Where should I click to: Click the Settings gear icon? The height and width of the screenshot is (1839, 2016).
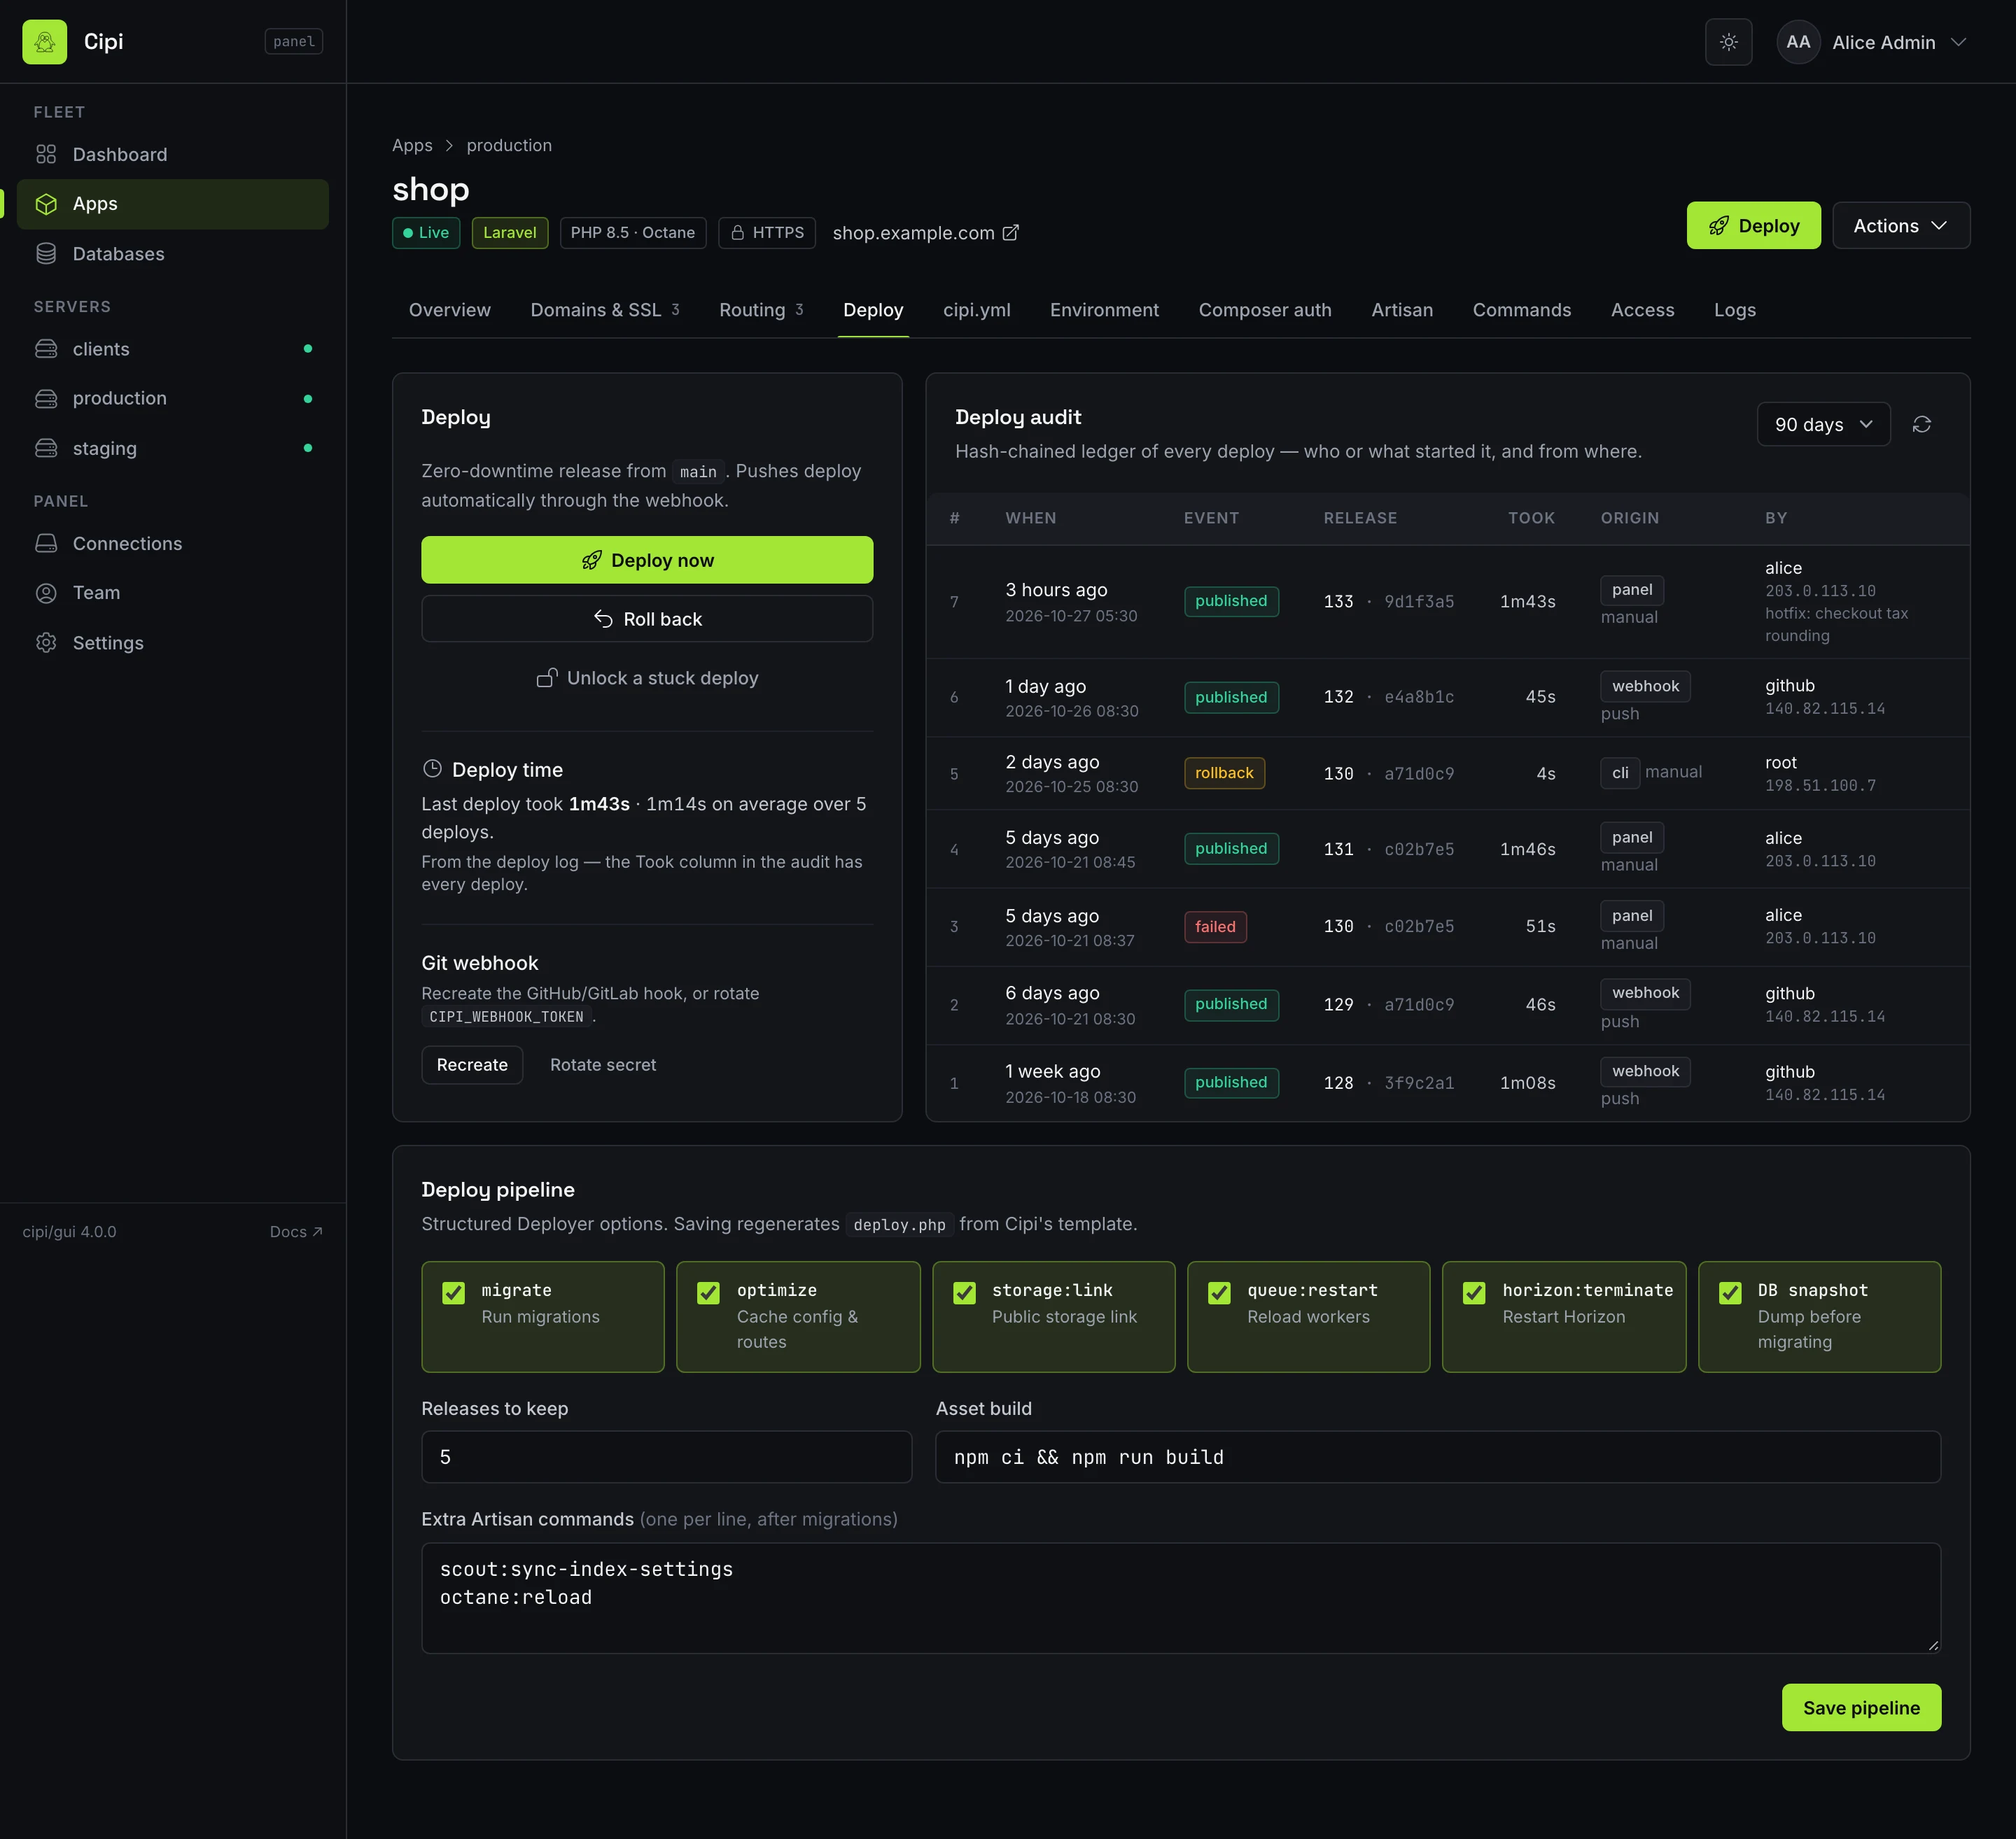(46, 642)
